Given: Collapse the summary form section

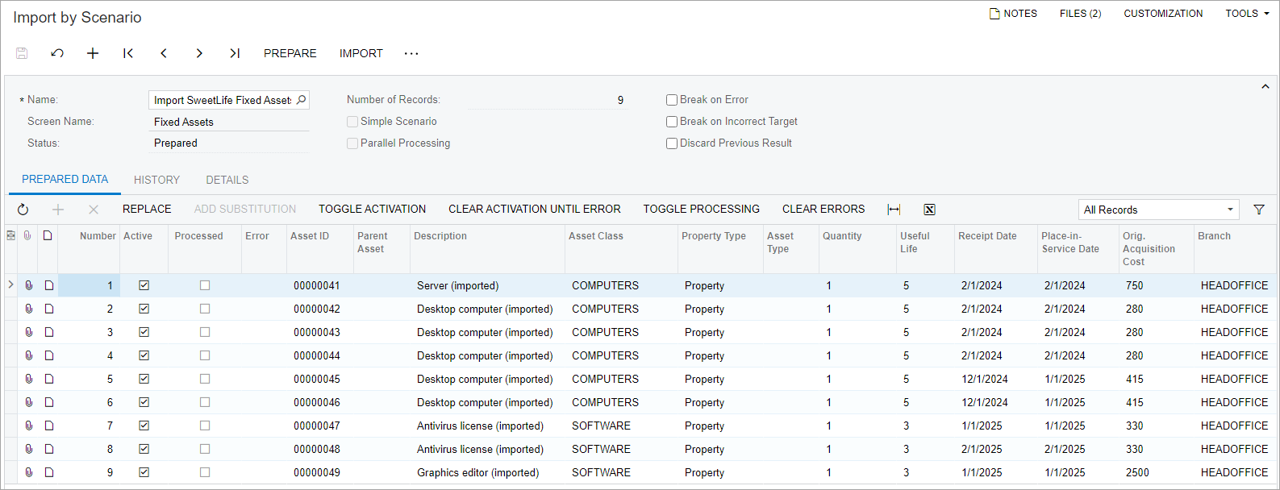Looking at the screenshot, I should click(1265, 86).
